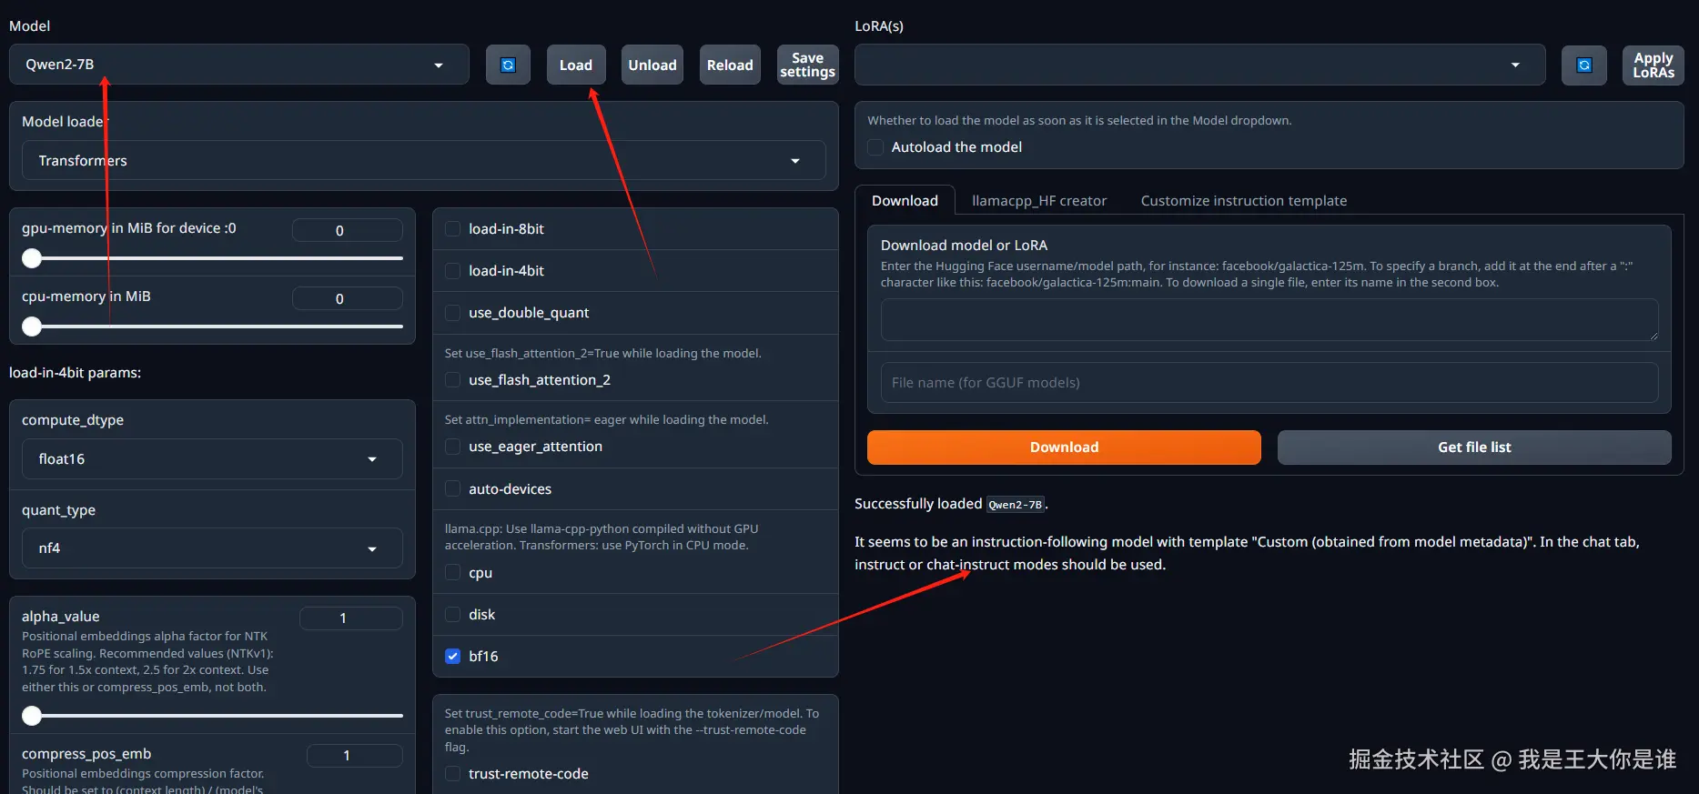This screenshot has width=1699, height=794.
Task: Uncheck the bf16 checkbox
Action: click(x=452, y=657)
